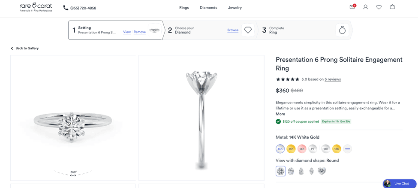The image size is (418, 188).
Task: Show fewer metal options via minus button
Action: (x=347, y=149)
